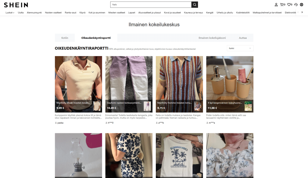
Task: Open the wishlist heart icon
Action: [x=290, y=5]
